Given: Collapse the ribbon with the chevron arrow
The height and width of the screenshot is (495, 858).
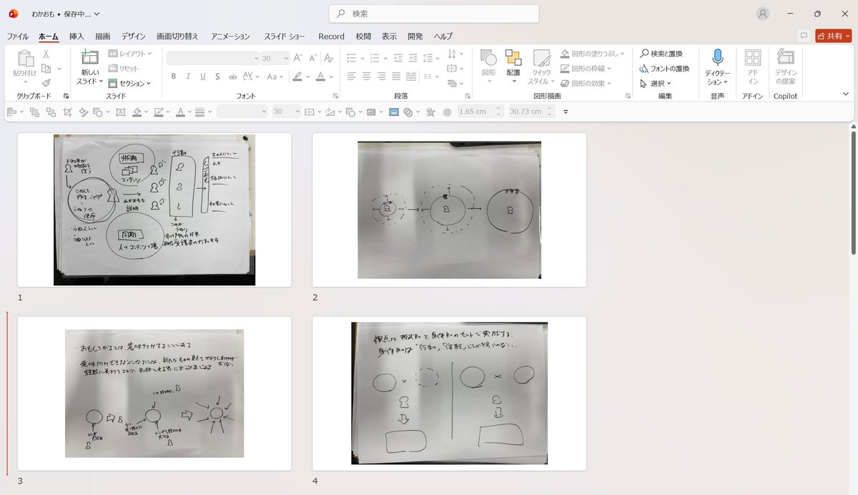Looking at the screenshot, I should [846, 94].
